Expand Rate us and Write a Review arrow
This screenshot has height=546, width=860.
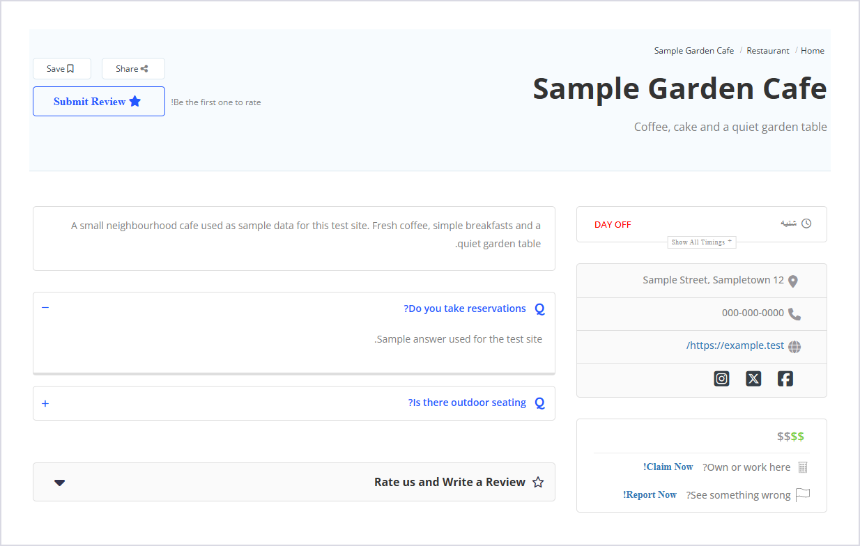pyautogui.click(x=60, y=483)
